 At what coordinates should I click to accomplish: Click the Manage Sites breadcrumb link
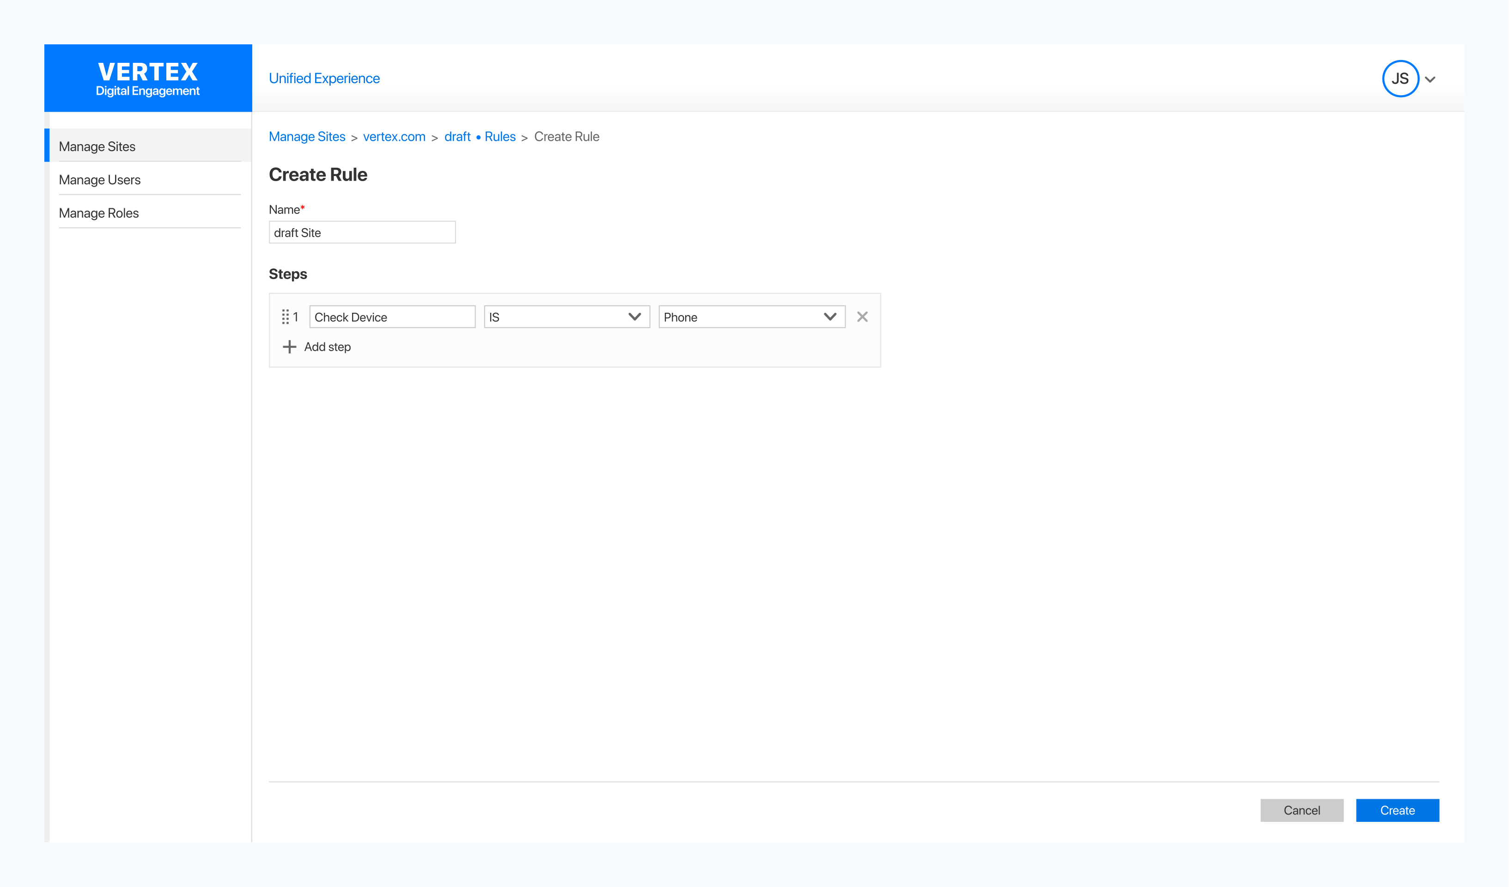(307, 137)
